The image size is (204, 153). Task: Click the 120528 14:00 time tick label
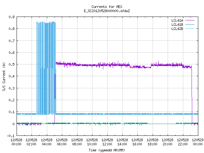[x=122, y=142]
